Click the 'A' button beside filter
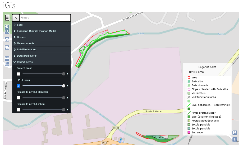This screenshot has height=145, width=239. pos(16,18)
